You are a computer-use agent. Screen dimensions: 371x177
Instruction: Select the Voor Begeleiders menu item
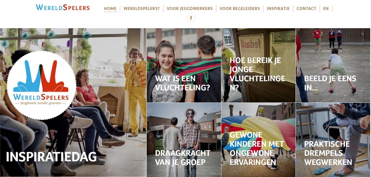click(240, 9)
